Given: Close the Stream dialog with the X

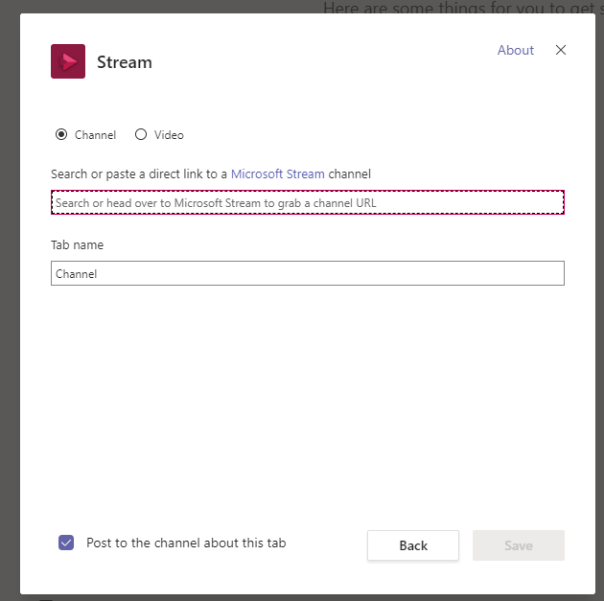Looking at the screenshot, I should (x=561, y=50).
